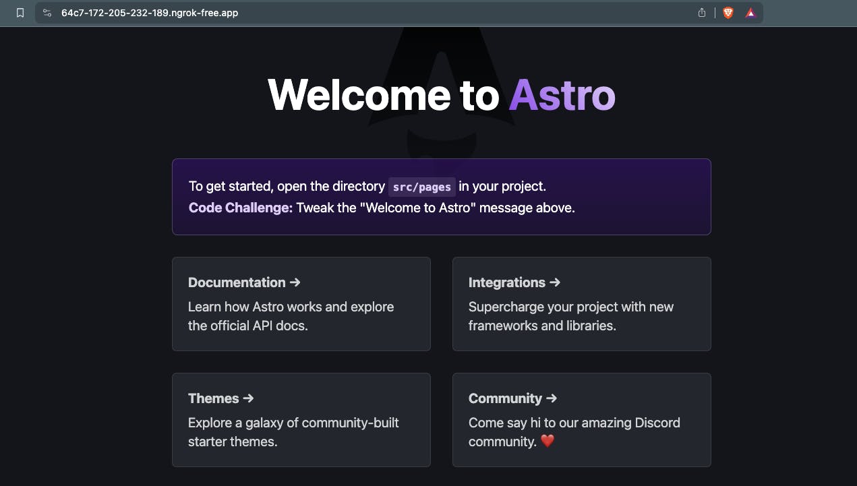This screenshot has height=486, width=857.
Task: Click the bookmark icon beside the address bar
Action: pyautogui.click(x=20, y=13)
